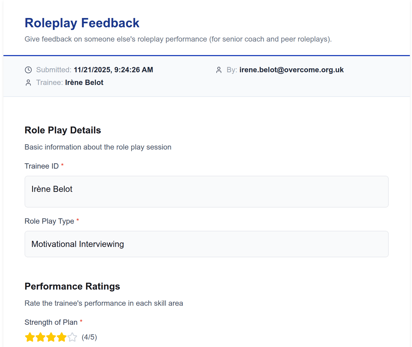Viewport: 412px width, 347px height.
Task: Set Strength of Plan to four stars
Action: [62, 337]
